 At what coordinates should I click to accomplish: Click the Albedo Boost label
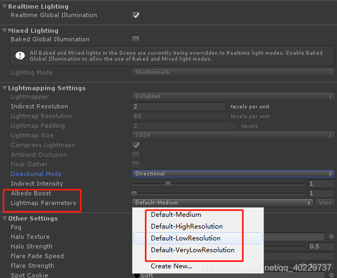point(31,193)
